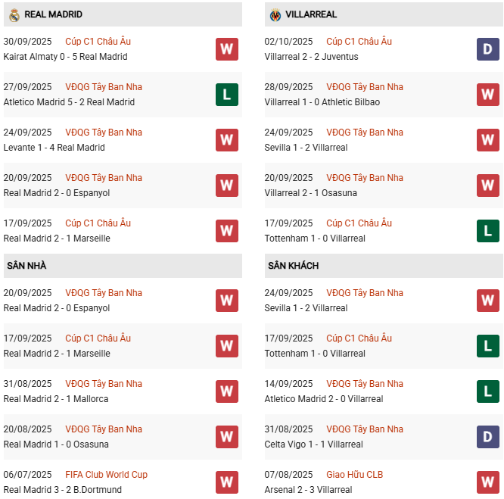
Task: Click the L badge for Atletico Madrid 2-0 Villarreal
Action: pyautogui.click(x=487, y=391)
